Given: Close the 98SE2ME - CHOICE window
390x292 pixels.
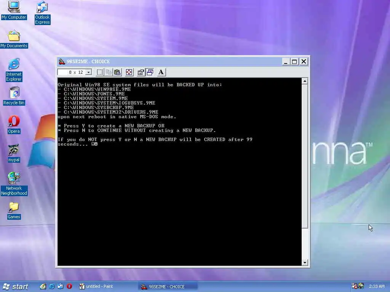Looking at the screenshot, I should [304, 62].
